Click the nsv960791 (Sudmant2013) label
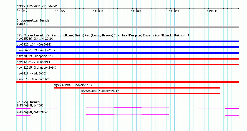Image resolution: width=247 pixels, height=131 pixels. 36,50
